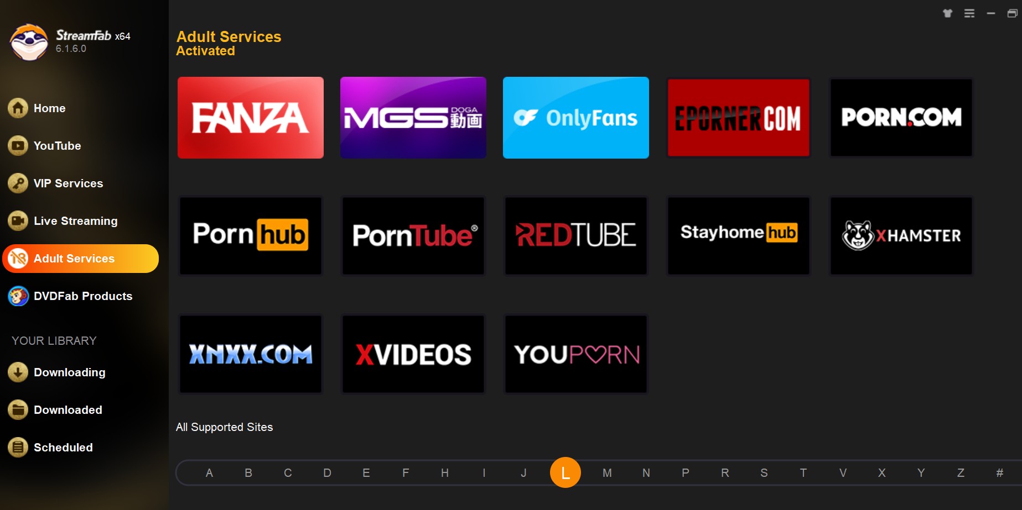Minimize the StreamFab window
This screenshot has width=1022, height=510.
coord(991,13)
